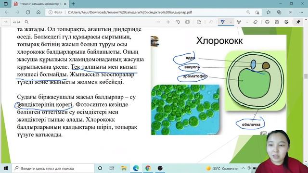
Task: Go forward to next page
Action: click(x=17, y=12)
